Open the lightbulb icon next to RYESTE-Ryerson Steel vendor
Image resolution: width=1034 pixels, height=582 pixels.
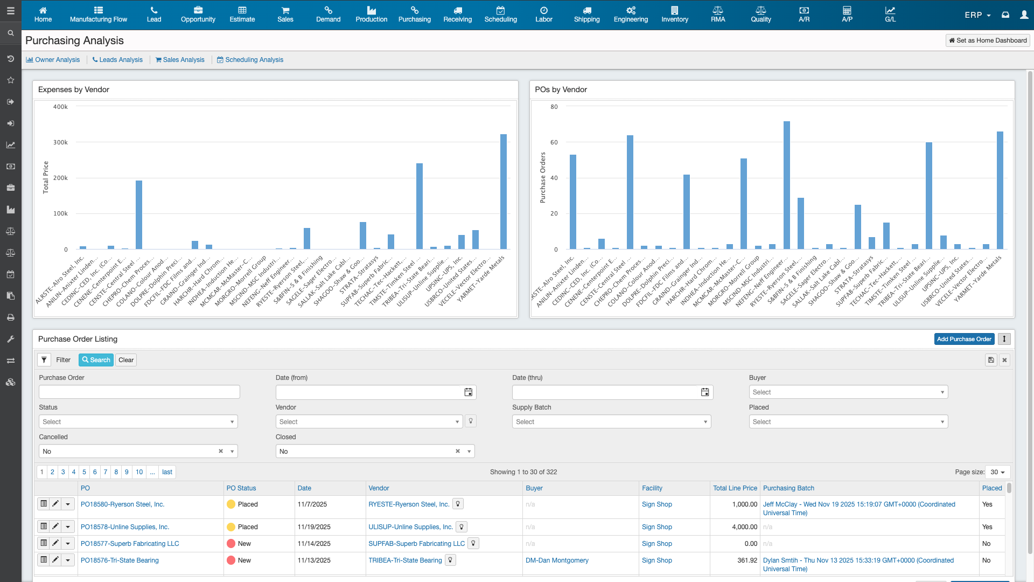[x=457, y=504]
